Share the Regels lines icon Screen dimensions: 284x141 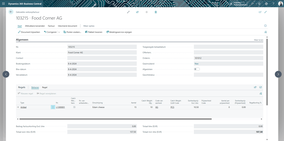[255, 87]
